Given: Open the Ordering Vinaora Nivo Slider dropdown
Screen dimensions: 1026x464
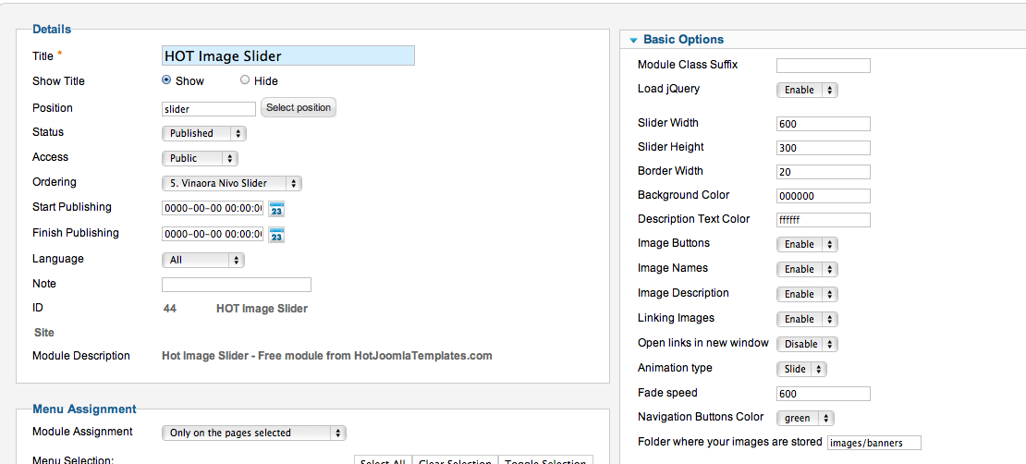Looking at the screenshot, I should click(232, 184).
